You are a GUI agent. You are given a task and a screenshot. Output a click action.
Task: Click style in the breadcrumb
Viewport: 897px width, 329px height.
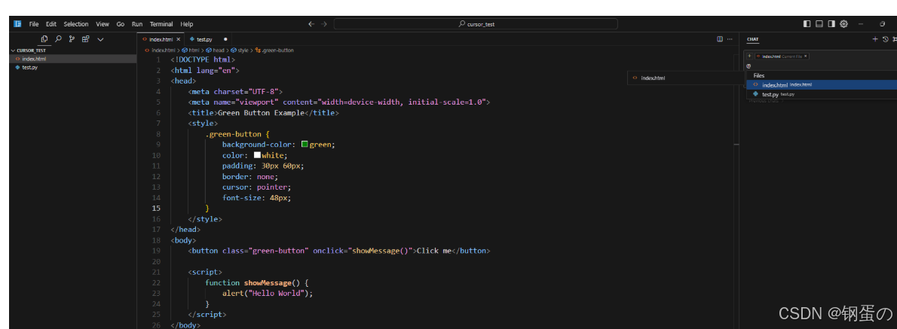[243, 50]
